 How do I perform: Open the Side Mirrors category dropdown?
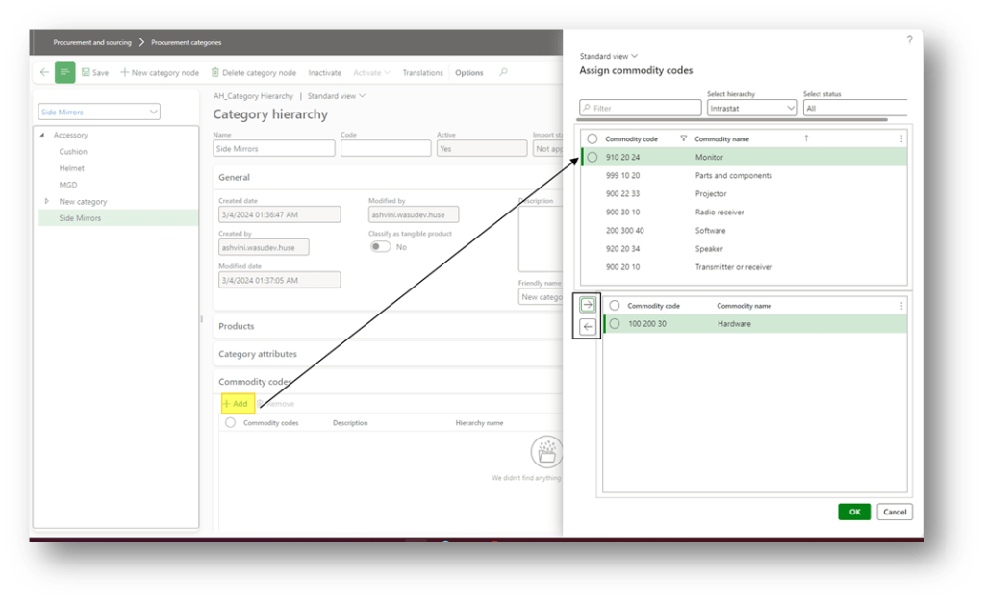tap(99, 113)
